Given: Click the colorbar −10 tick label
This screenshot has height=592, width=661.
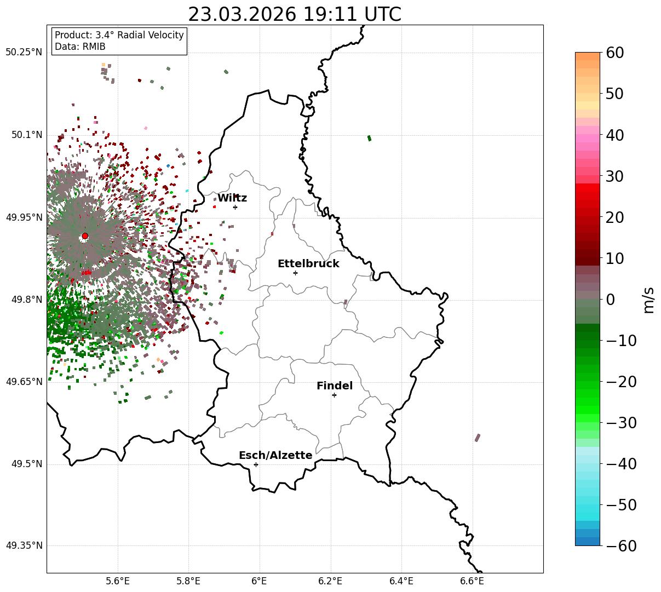Looking at the screenshot, I should pyautogui.click(x=621, y=341).
